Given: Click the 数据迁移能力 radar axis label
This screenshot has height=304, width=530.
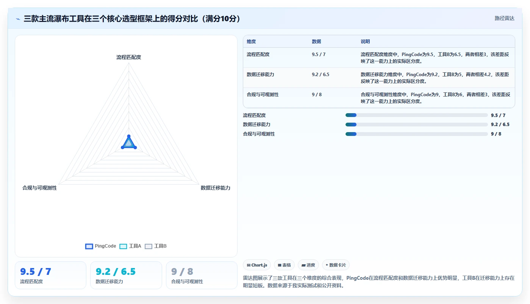Looking at the screenshot, I should point(216,188).
